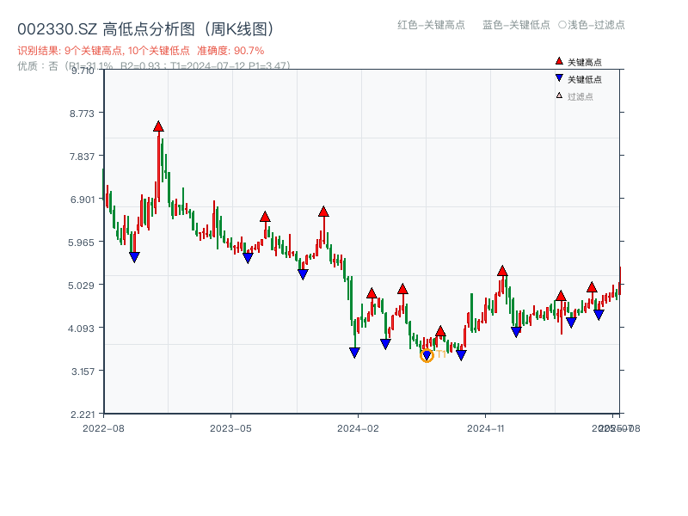The image size is (688, 516).
Task: Click the hollow circle before 浅色-过滤点
Action: 562,25
